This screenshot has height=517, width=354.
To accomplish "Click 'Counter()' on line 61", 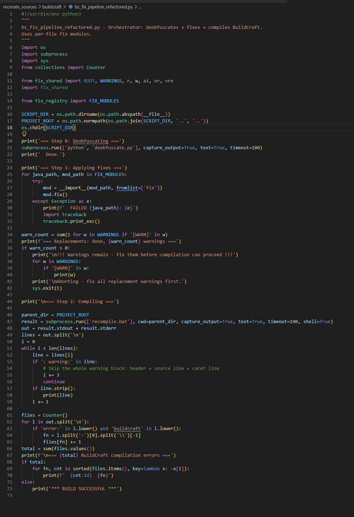I will (x=55, y=415).
